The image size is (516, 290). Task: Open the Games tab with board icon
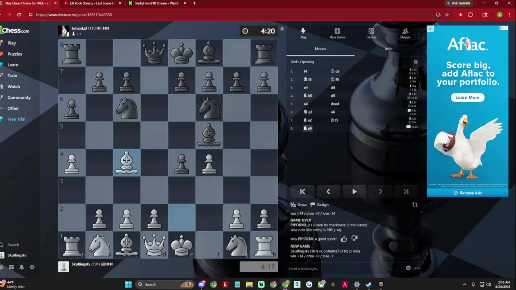(371, 33)
